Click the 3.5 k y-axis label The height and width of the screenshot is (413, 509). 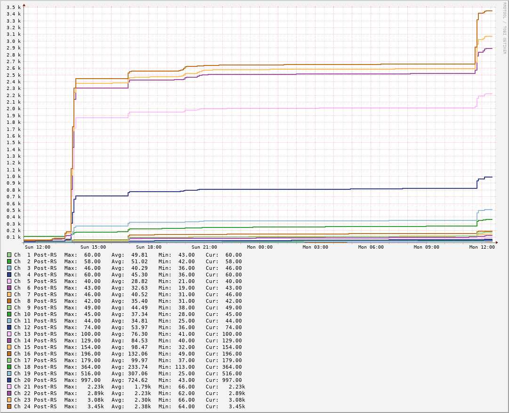(x=14, y=7)
